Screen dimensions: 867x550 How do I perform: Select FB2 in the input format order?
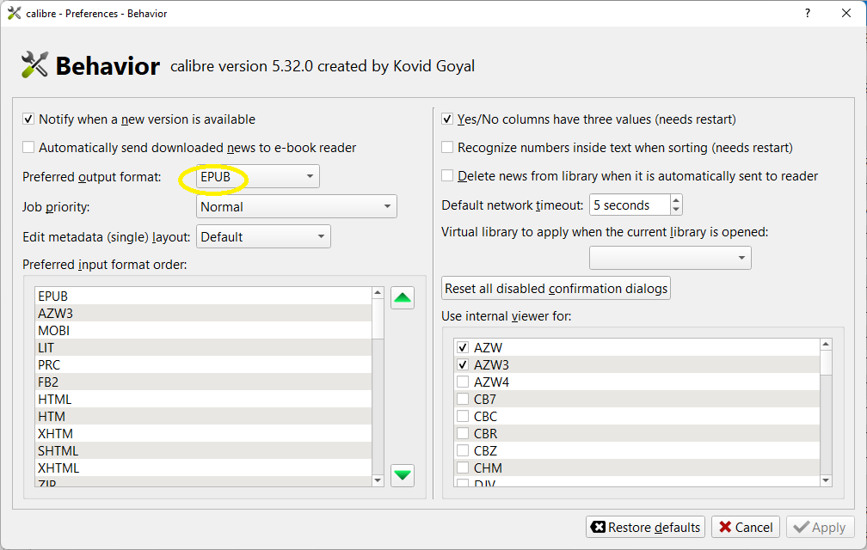click(49, 382)
